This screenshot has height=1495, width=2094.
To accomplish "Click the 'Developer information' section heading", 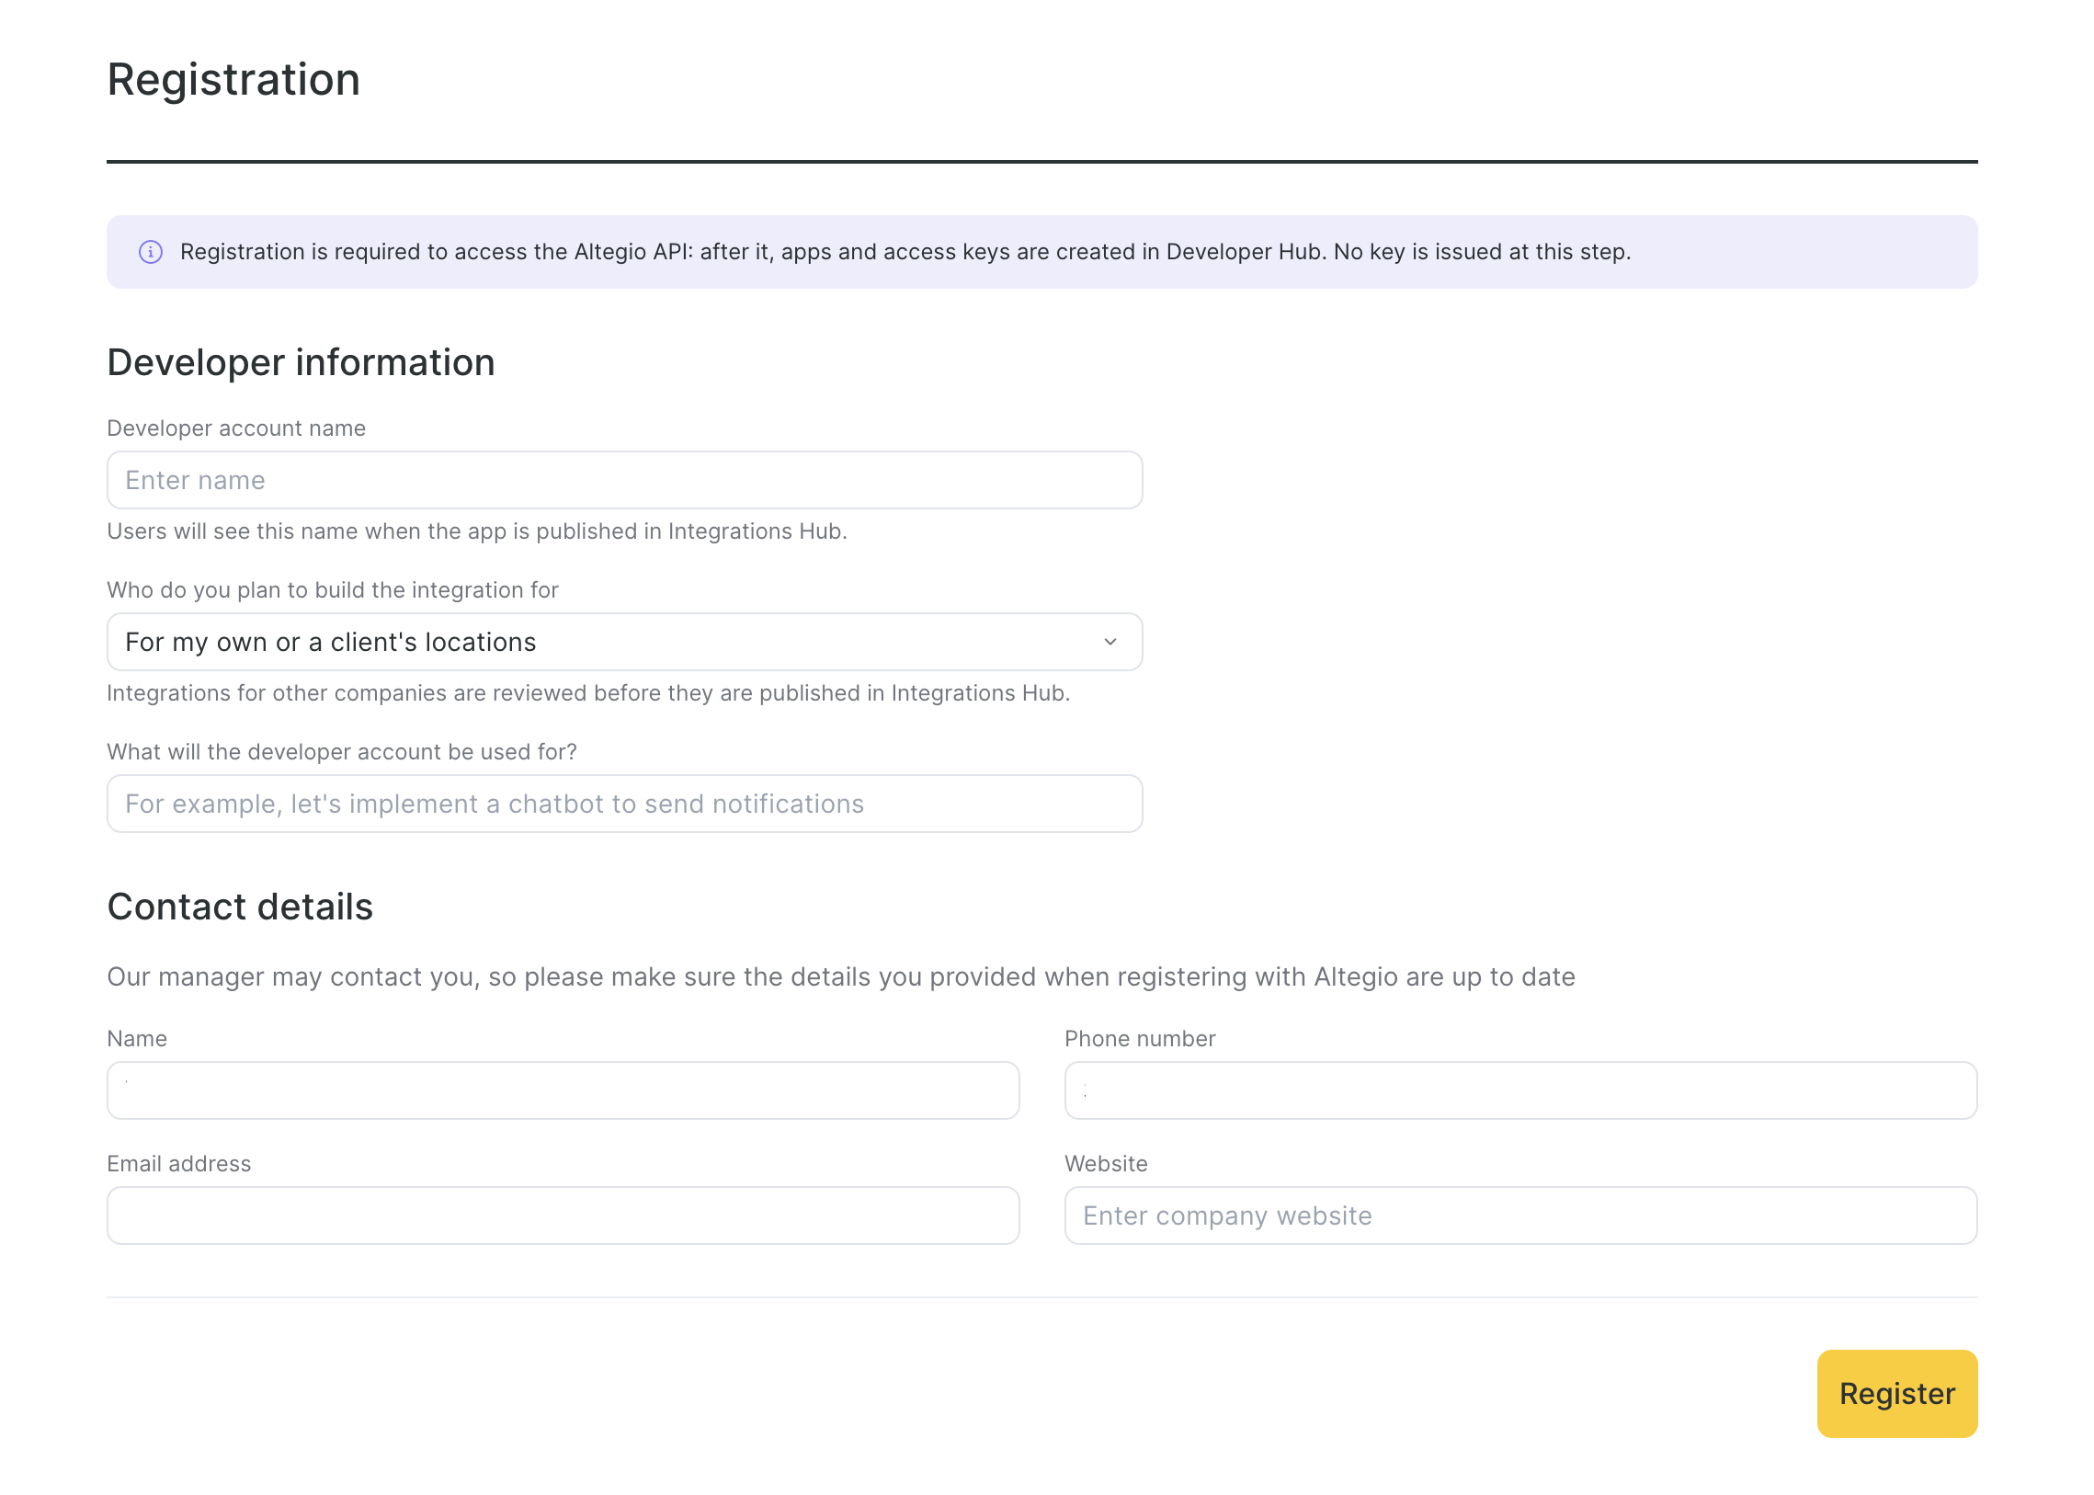I will (301, 363).
